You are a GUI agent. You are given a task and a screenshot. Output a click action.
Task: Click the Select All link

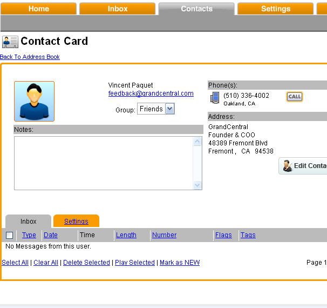point(15,263)
